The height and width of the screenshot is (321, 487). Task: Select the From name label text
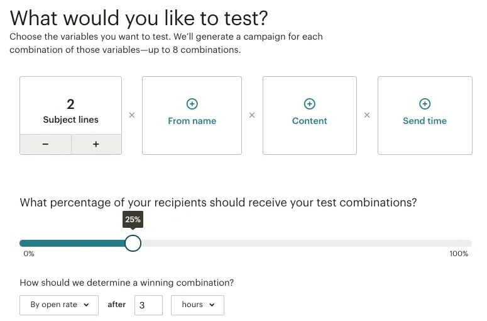pyautogui.click(x=192, y=121)
